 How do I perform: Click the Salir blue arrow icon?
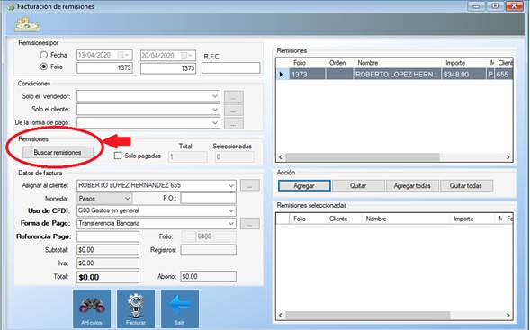point(179,308)
